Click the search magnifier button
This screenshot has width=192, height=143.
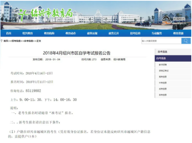click(186, 41)
